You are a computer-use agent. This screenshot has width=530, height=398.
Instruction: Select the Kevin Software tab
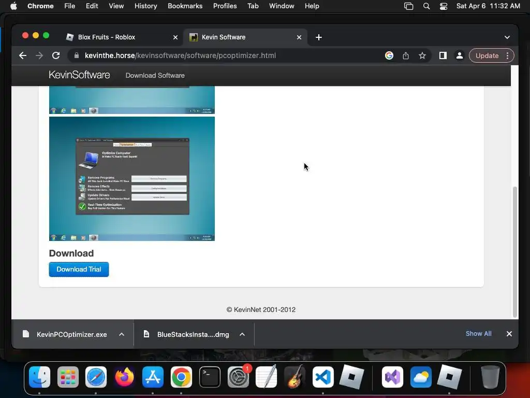245,37
